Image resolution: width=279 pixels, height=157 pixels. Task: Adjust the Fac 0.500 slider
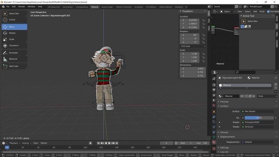tap(259, 118)
